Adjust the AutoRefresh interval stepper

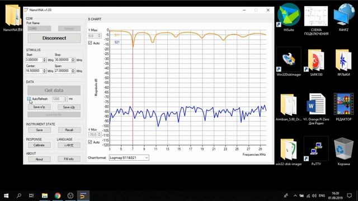click(65, 99)
